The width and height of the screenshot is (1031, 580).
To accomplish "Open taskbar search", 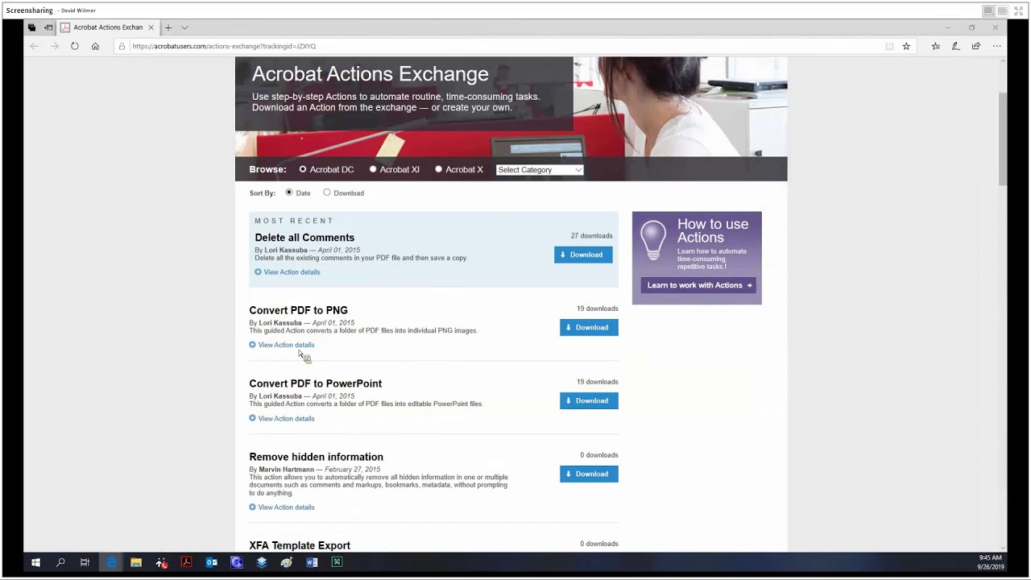I will coord(60,562).
